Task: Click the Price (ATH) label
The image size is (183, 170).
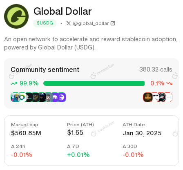Action: click(80, 125)
